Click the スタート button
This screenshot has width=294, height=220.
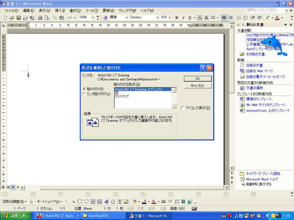point(16,215)
